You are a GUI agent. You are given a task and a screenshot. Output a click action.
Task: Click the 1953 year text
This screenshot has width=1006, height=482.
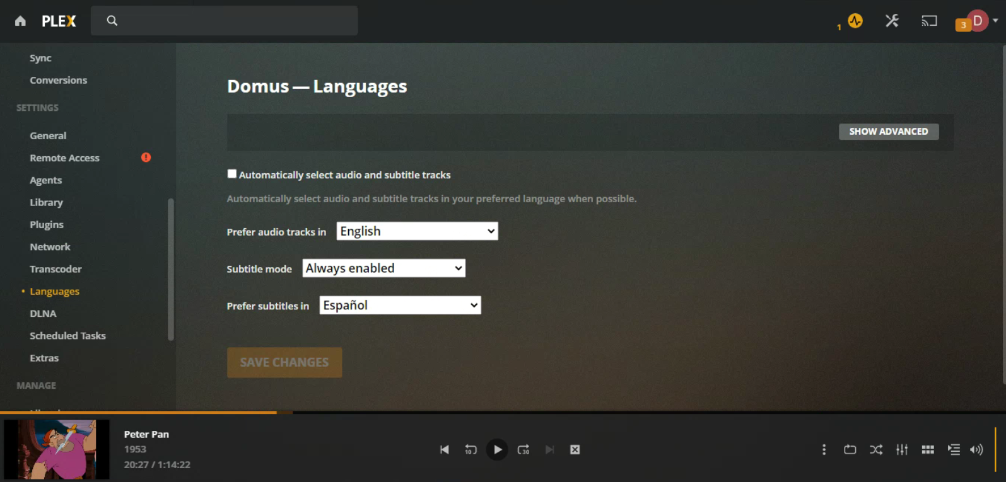pyautogui.click(x=135, y=449)
